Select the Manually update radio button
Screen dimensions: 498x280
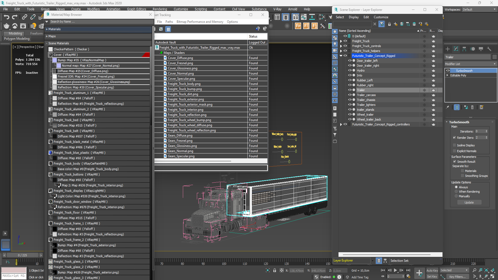coord(456,196)
